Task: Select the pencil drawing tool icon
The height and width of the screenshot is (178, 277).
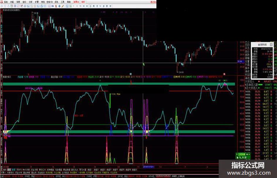Action: click(x=62, y=6)
